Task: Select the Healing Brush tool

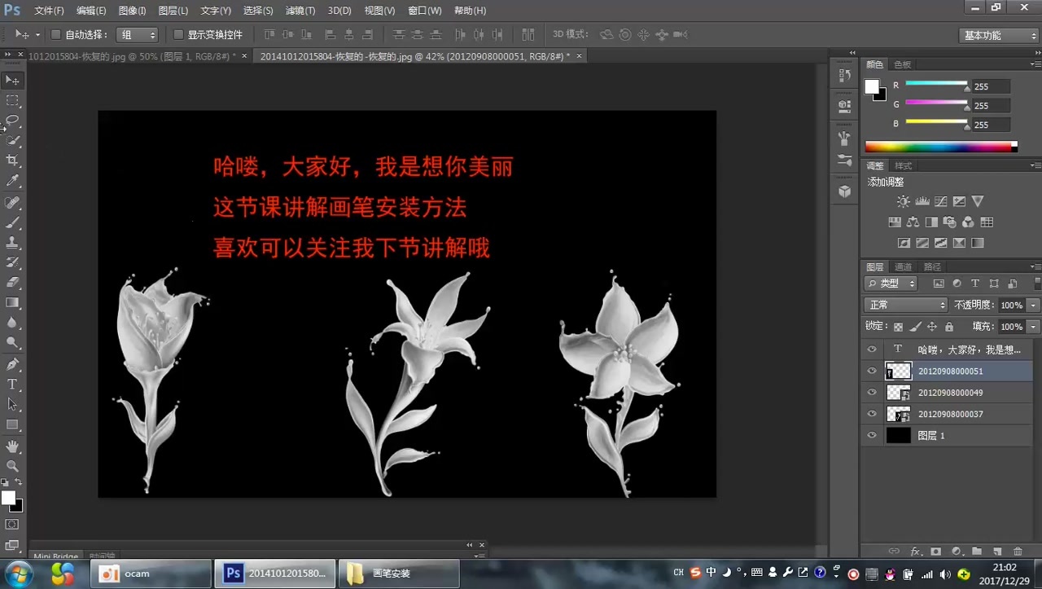Action: point(12,202)
